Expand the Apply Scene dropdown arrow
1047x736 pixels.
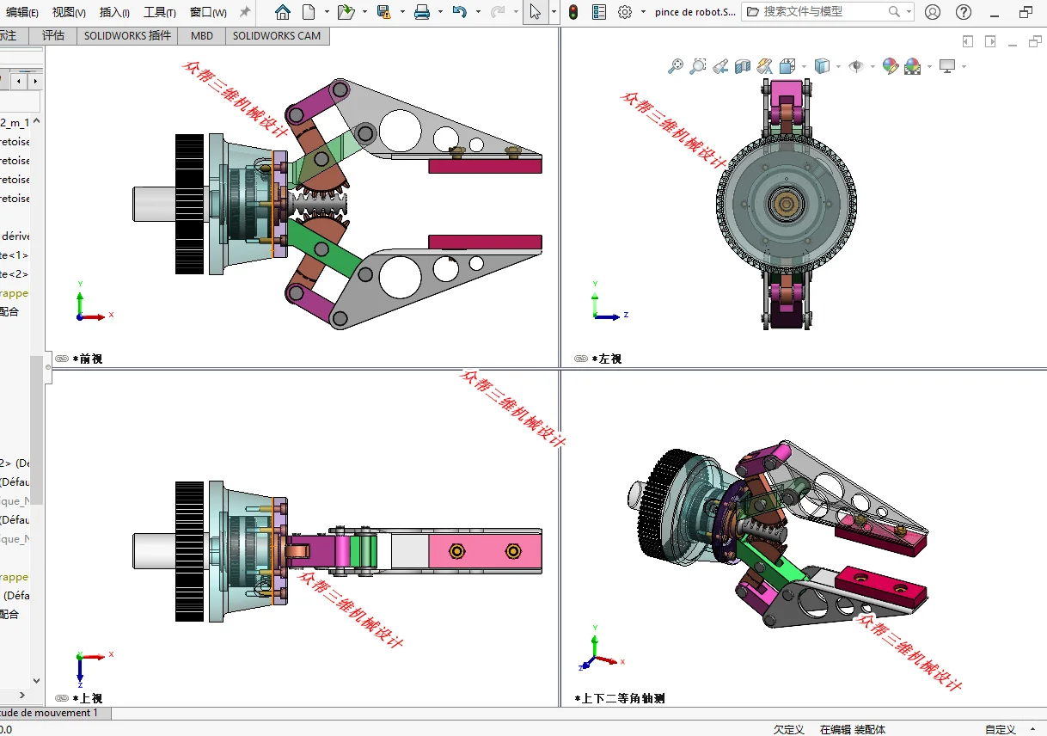pos(929,66)
